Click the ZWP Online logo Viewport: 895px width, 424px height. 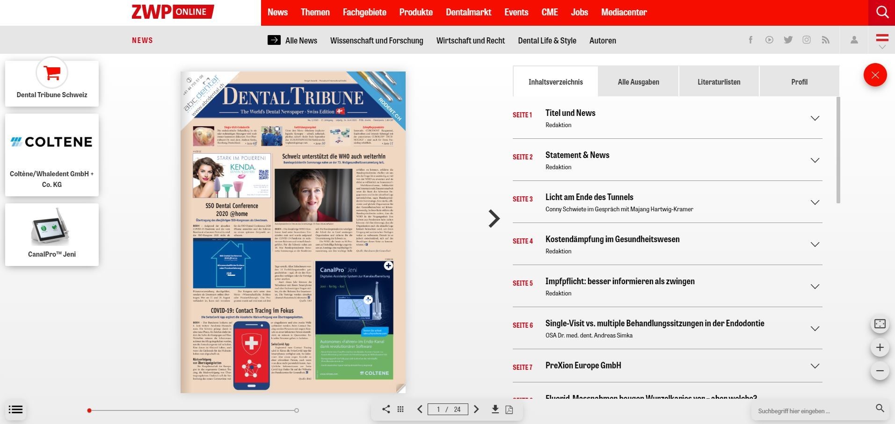click(173, 12)
